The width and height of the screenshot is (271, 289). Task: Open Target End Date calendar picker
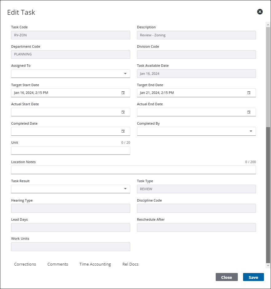coord(249,93)
